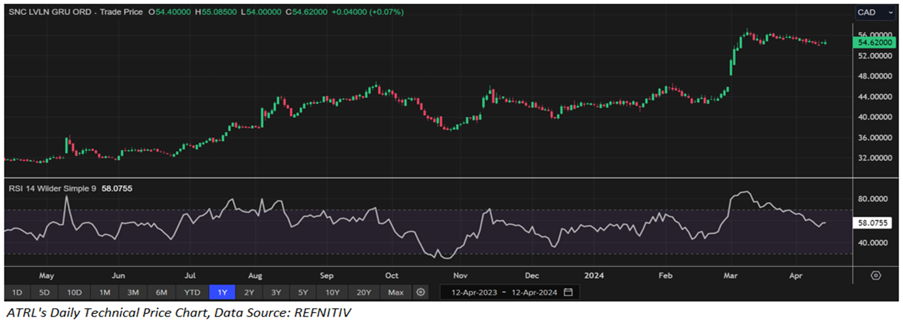Click the highlighted 1Y range button
The width and height of the screenshot is (903, 323).
(222, 292)
